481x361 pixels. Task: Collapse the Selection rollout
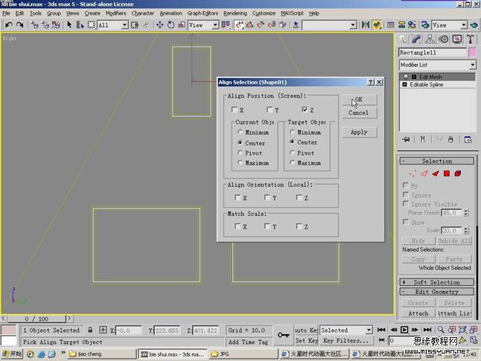(437, 161)
